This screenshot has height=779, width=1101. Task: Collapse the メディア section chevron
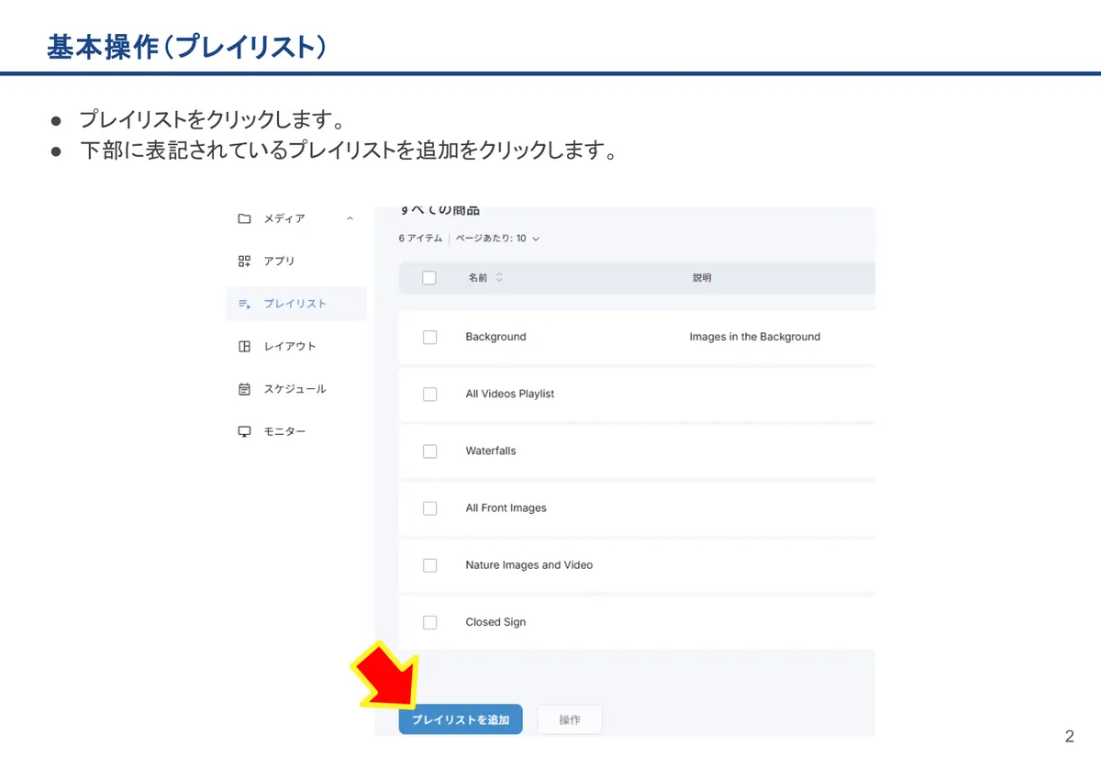coord(350,218)
